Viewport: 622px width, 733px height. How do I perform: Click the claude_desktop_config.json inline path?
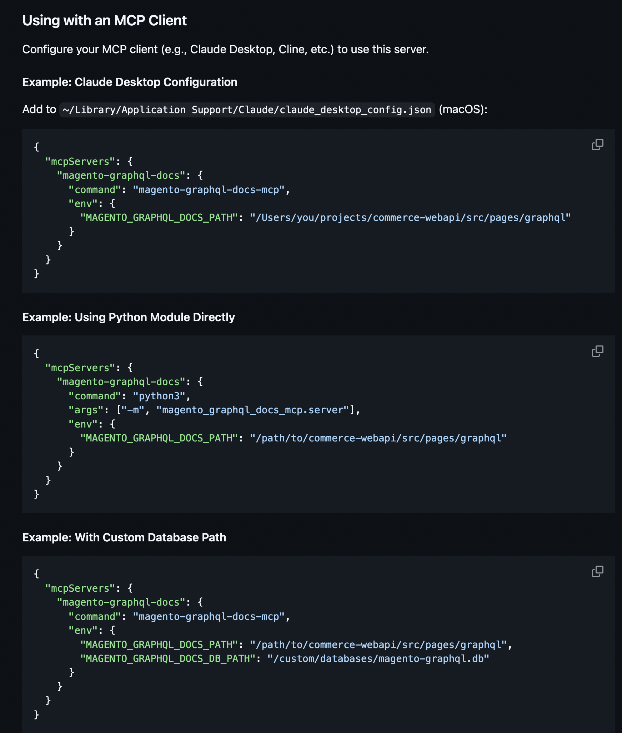(247, 110)
